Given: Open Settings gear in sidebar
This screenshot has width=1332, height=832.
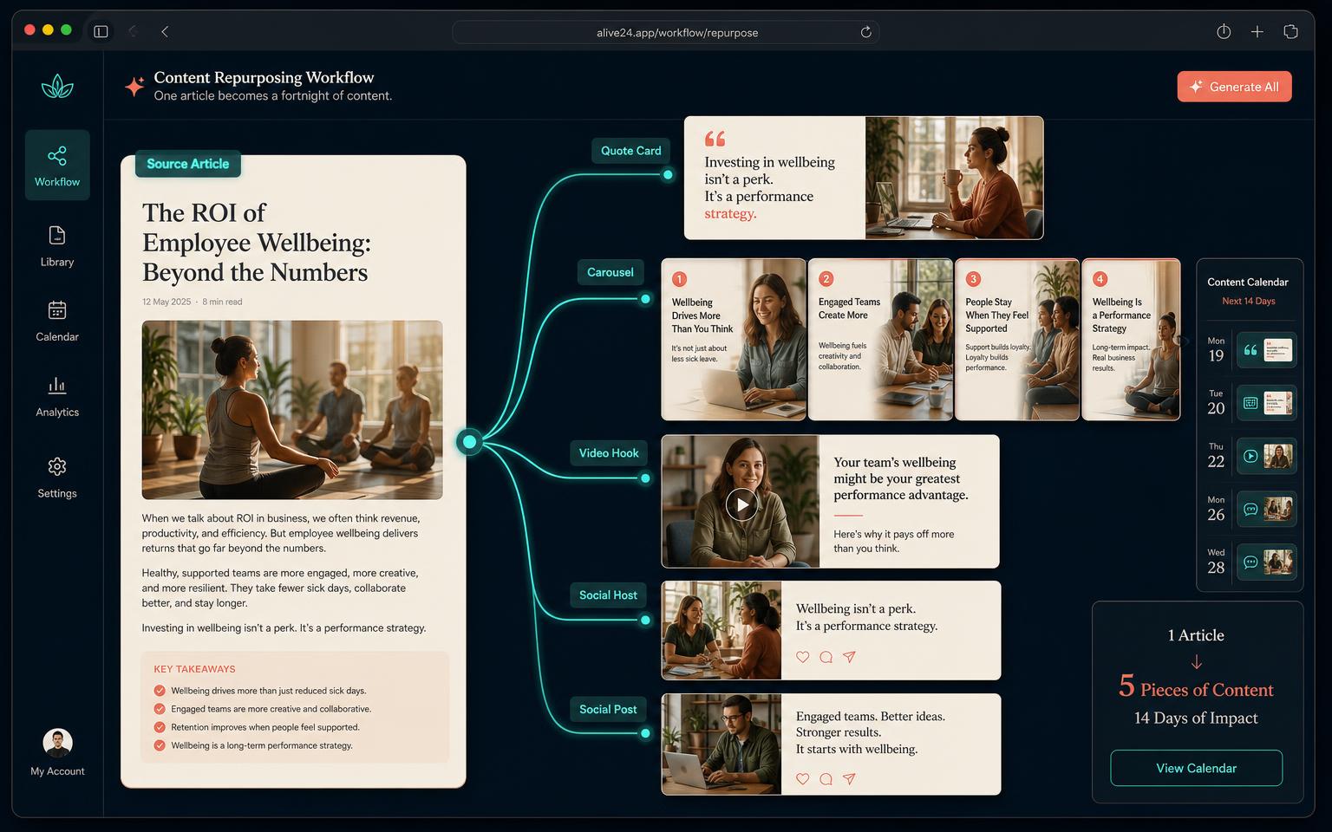Looking at the screenshot, I should pos(57,466).
